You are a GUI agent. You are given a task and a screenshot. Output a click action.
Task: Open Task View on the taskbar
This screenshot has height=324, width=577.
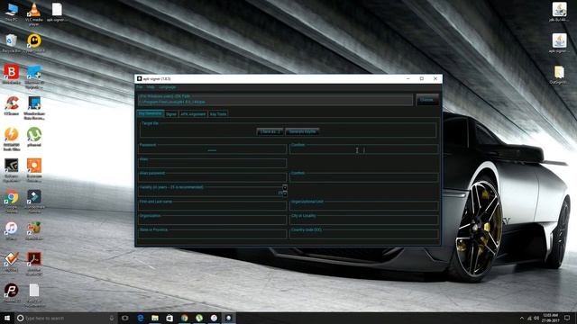coord(125,318)
